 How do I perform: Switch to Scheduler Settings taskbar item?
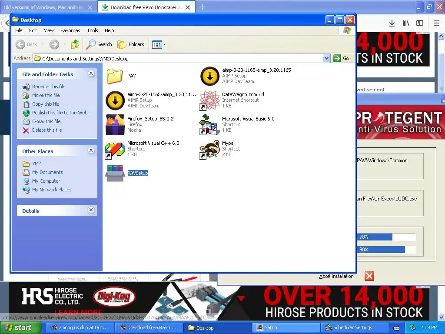click(x=355, y=328)
